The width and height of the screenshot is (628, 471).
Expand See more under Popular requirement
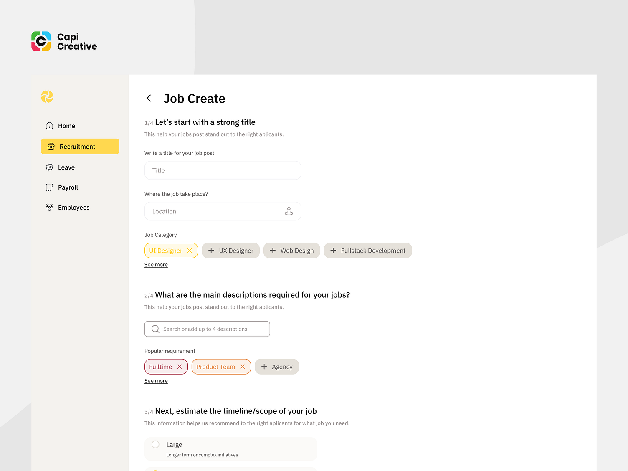[x=156, y=380]
